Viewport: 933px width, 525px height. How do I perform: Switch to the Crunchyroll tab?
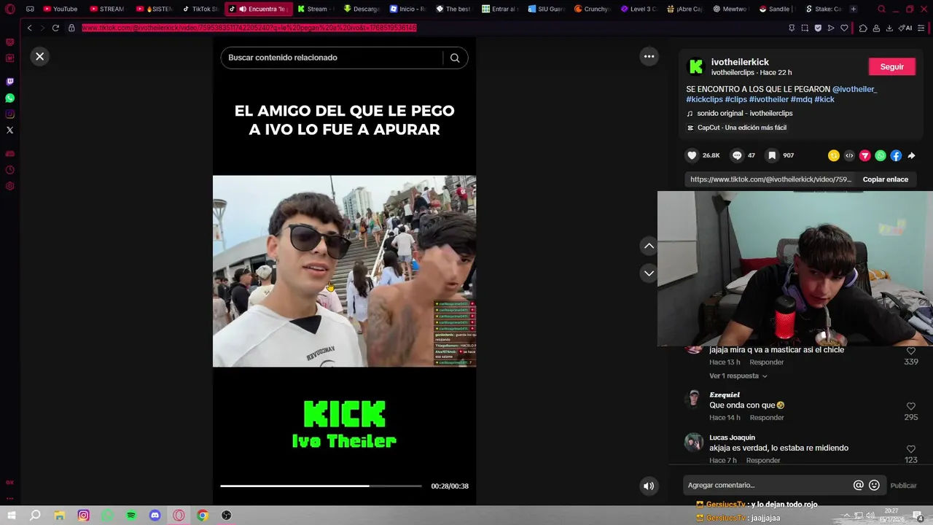point(592,9)
